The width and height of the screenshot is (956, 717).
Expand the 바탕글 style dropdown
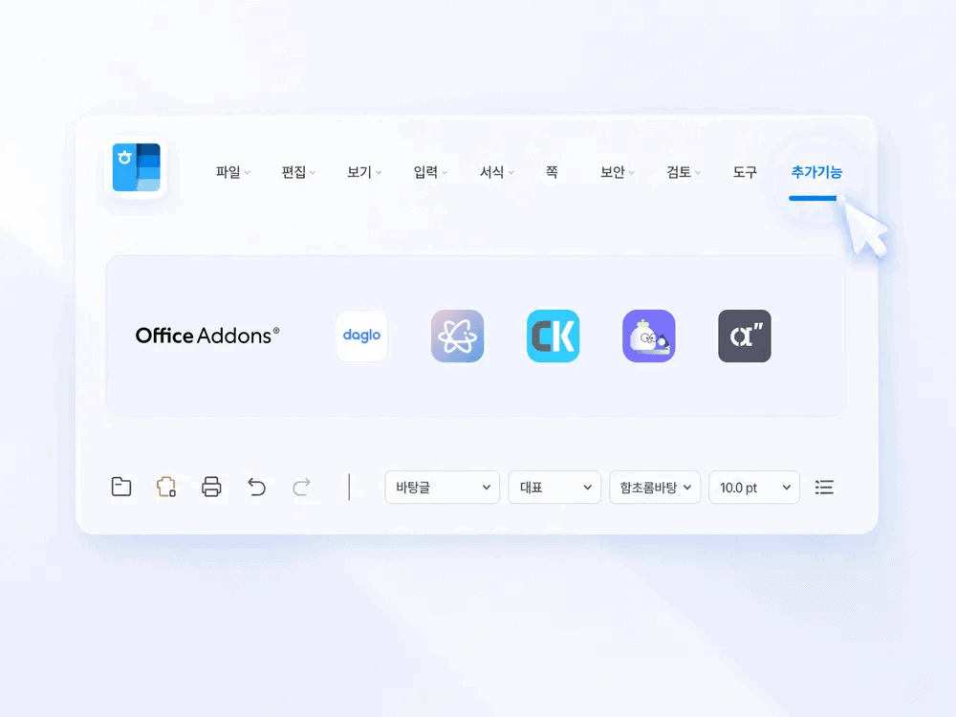[442, 488]
